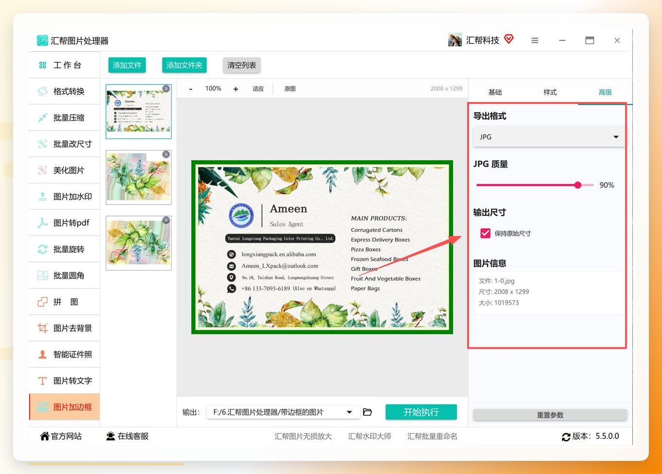
Task: Toggle the 保持原始尺寸 checkbox
Action: [485, 233]
